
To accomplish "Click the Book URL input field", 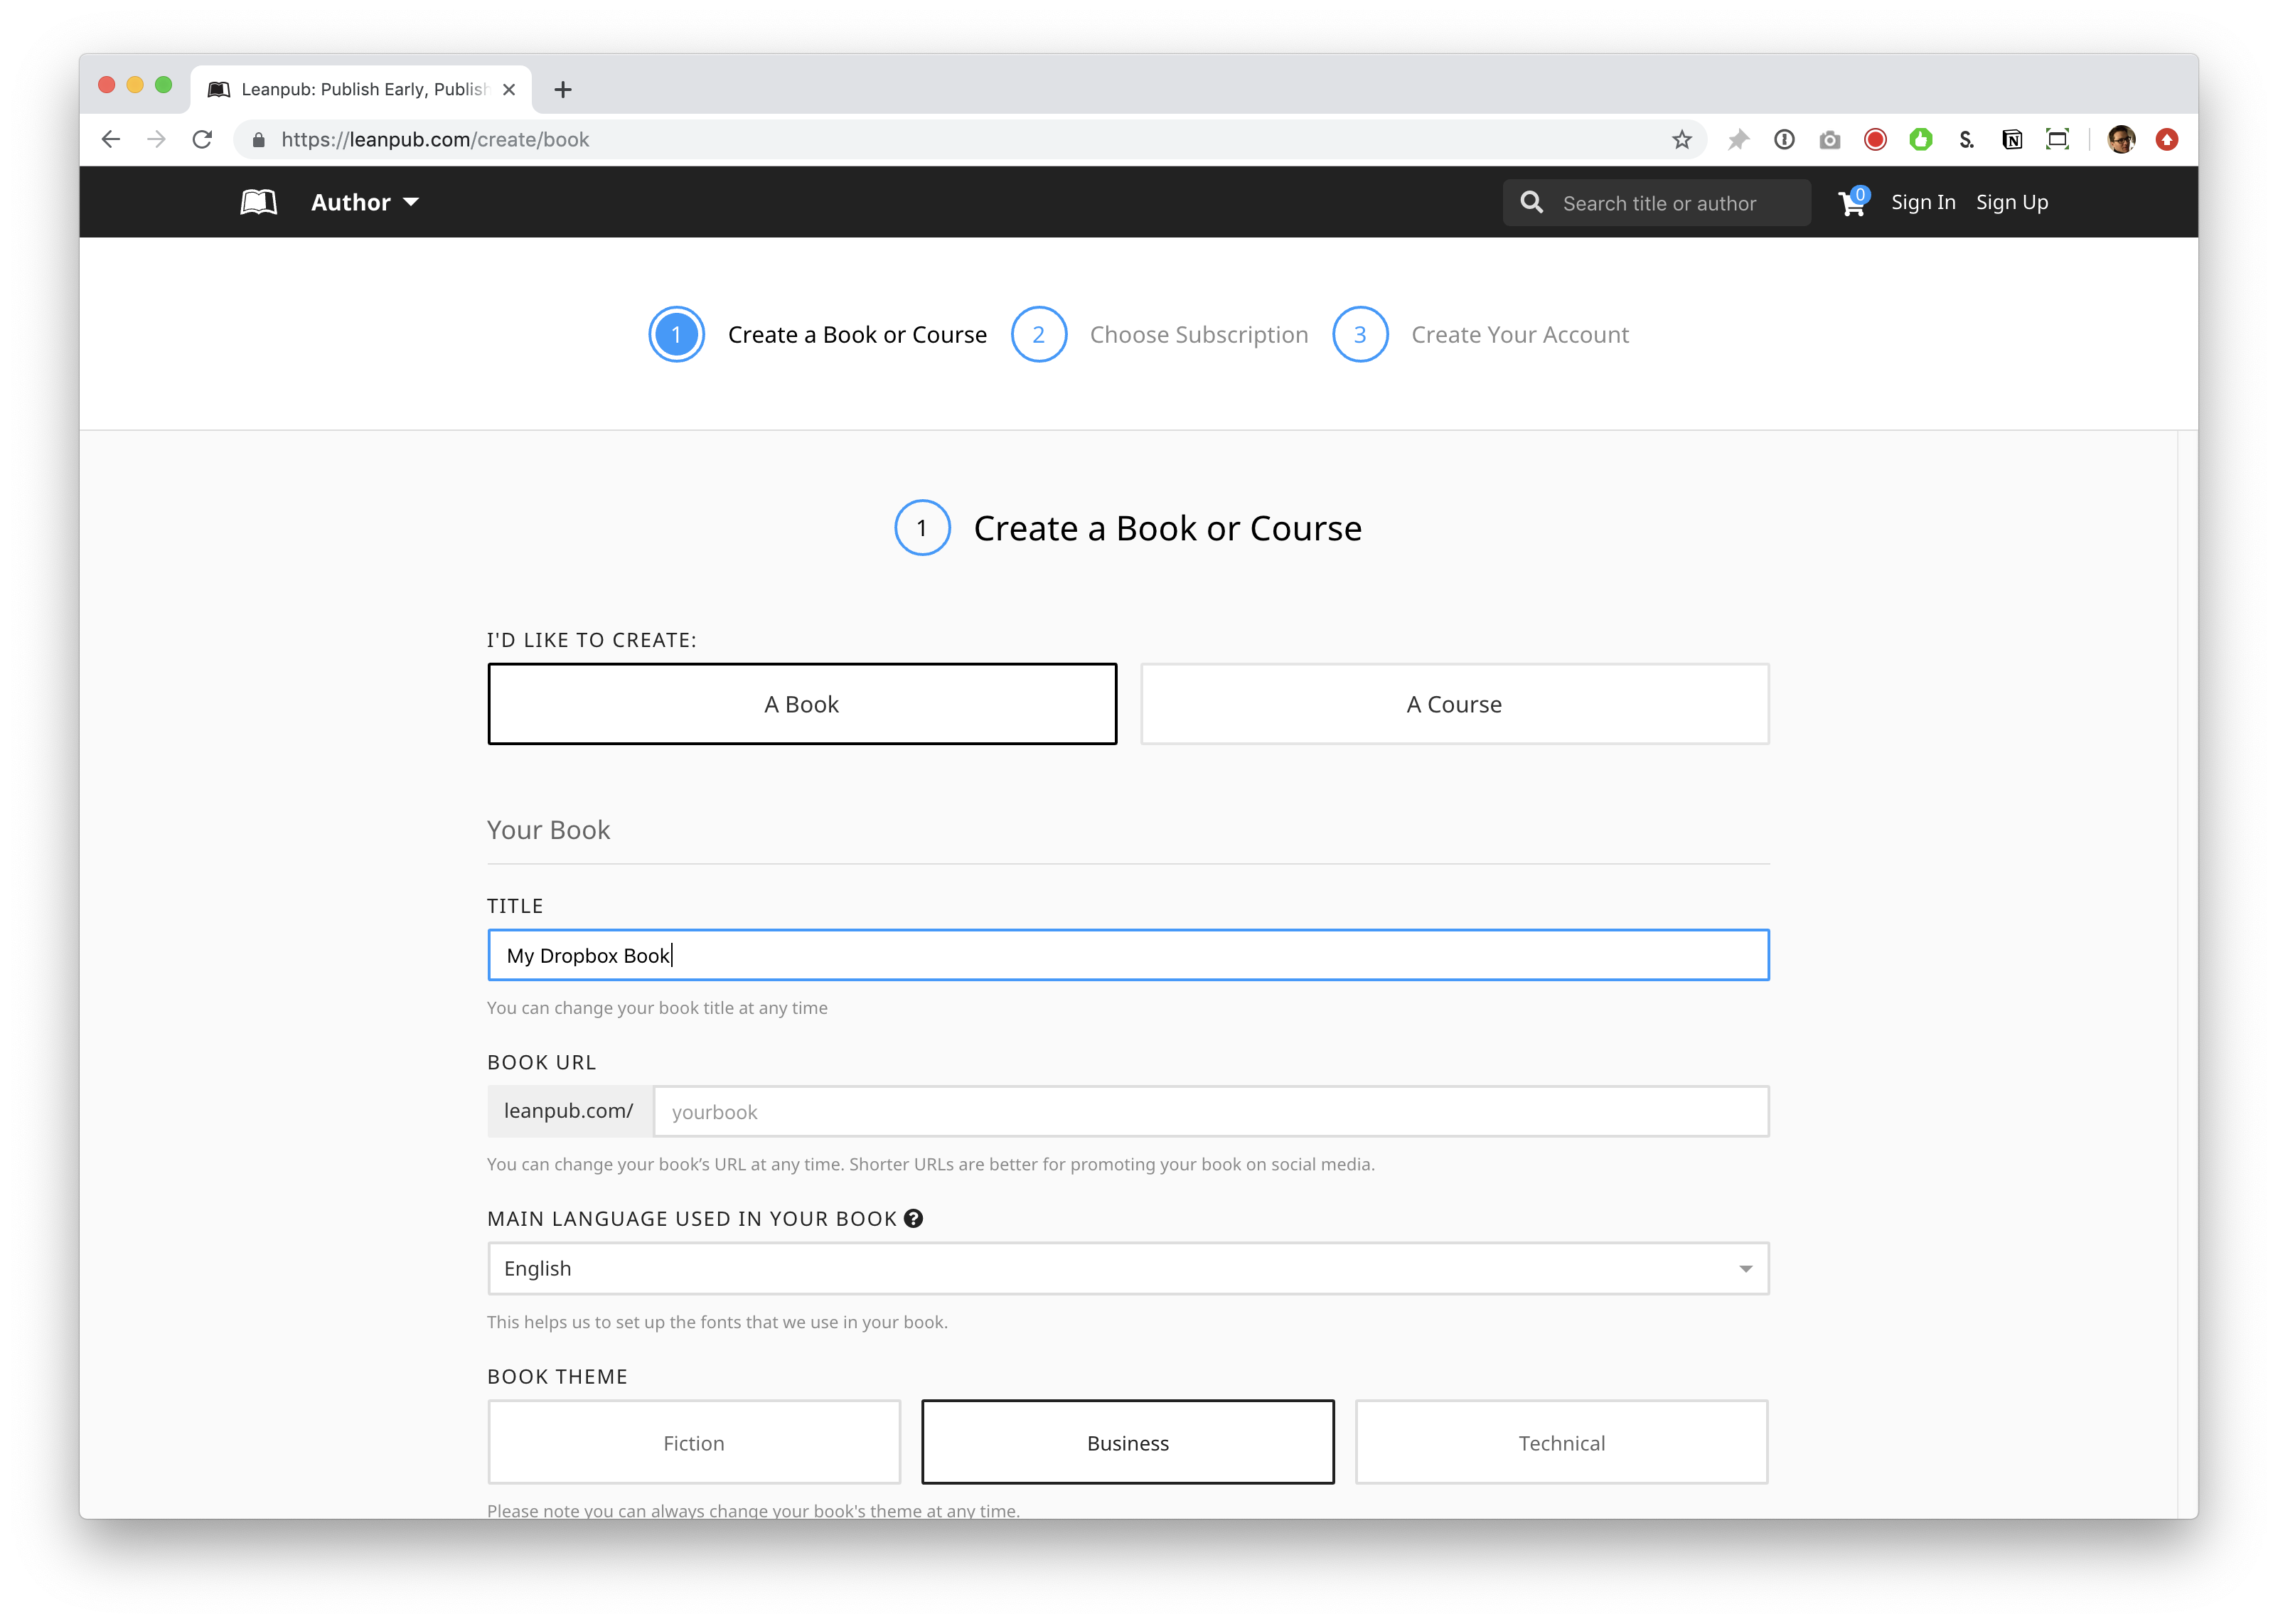I will coord(1210,1111).
